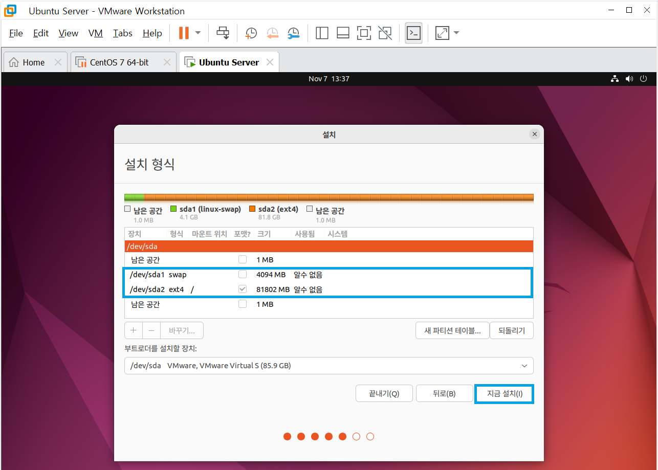This screenshot has height=470, width=658.
Task: Close the Home tab
Action: [x=58, y=62]
